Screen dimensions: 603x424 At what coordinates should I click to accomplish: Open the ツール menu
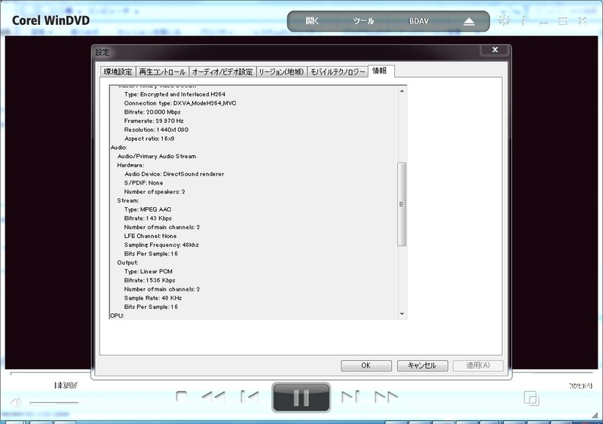pos(363,21)
